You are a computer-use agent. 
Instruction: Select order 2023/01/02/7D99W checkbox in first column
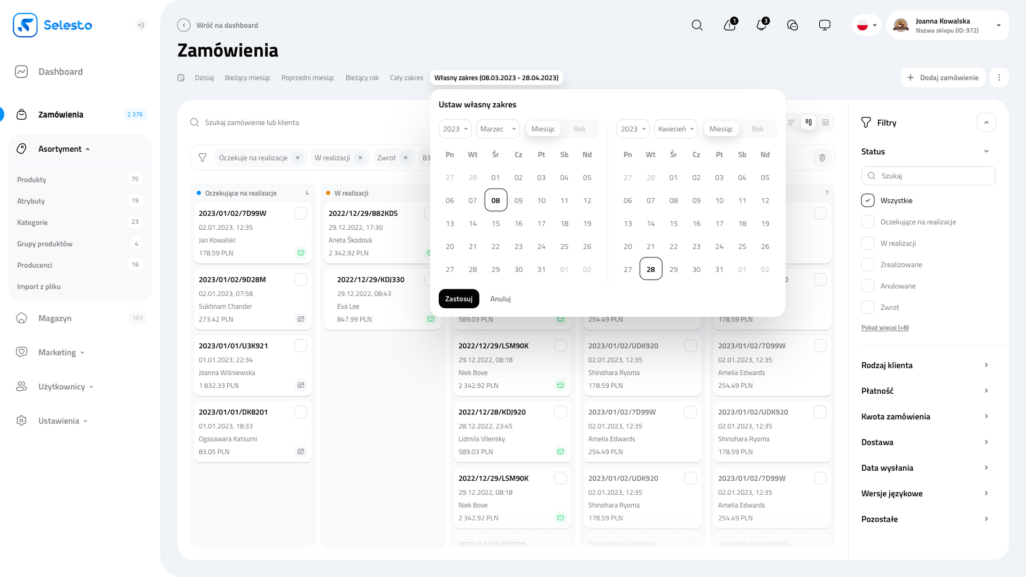[301, 213]
